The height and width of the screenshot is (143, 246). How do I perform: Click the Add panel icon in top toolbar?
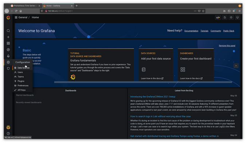(218, 17)
